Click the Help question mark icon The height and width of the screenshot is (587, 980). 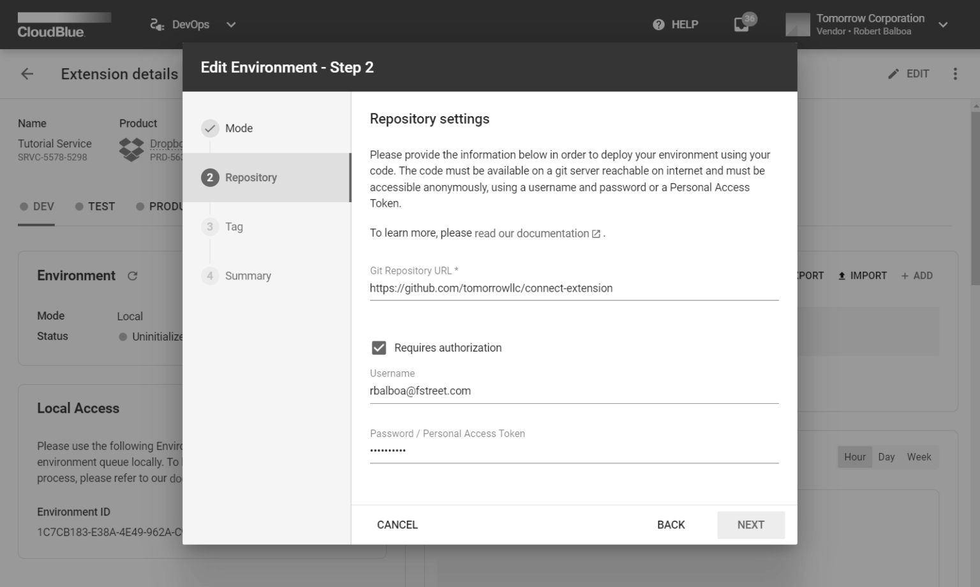tap(658, 24)
